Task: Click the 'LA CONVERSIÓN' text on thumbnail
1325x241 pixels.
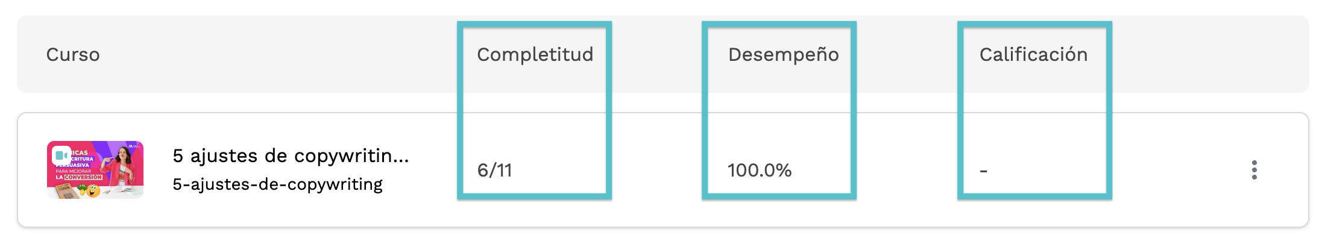Action: pos(79,177)
